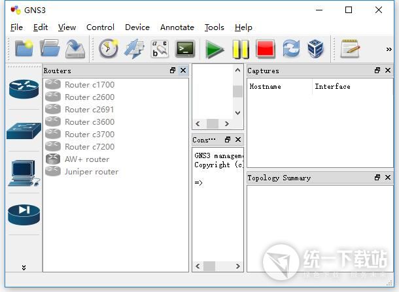Expand the toolbar overflow chevron

pyautogui.click(x=389, y=49)
